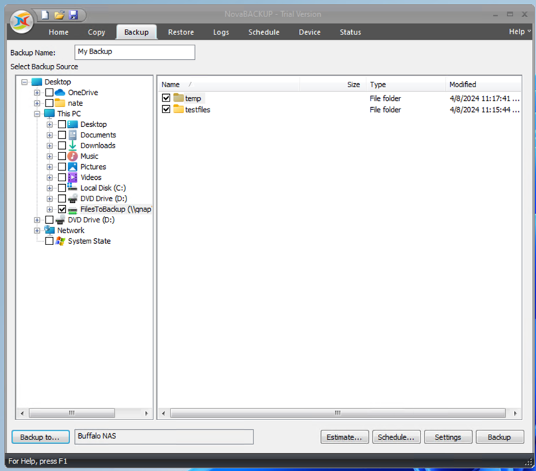Viewport: 536px width, 471px height.
Task: Click the file list horizontal scrollbar thumb
Action: (337, 413)
